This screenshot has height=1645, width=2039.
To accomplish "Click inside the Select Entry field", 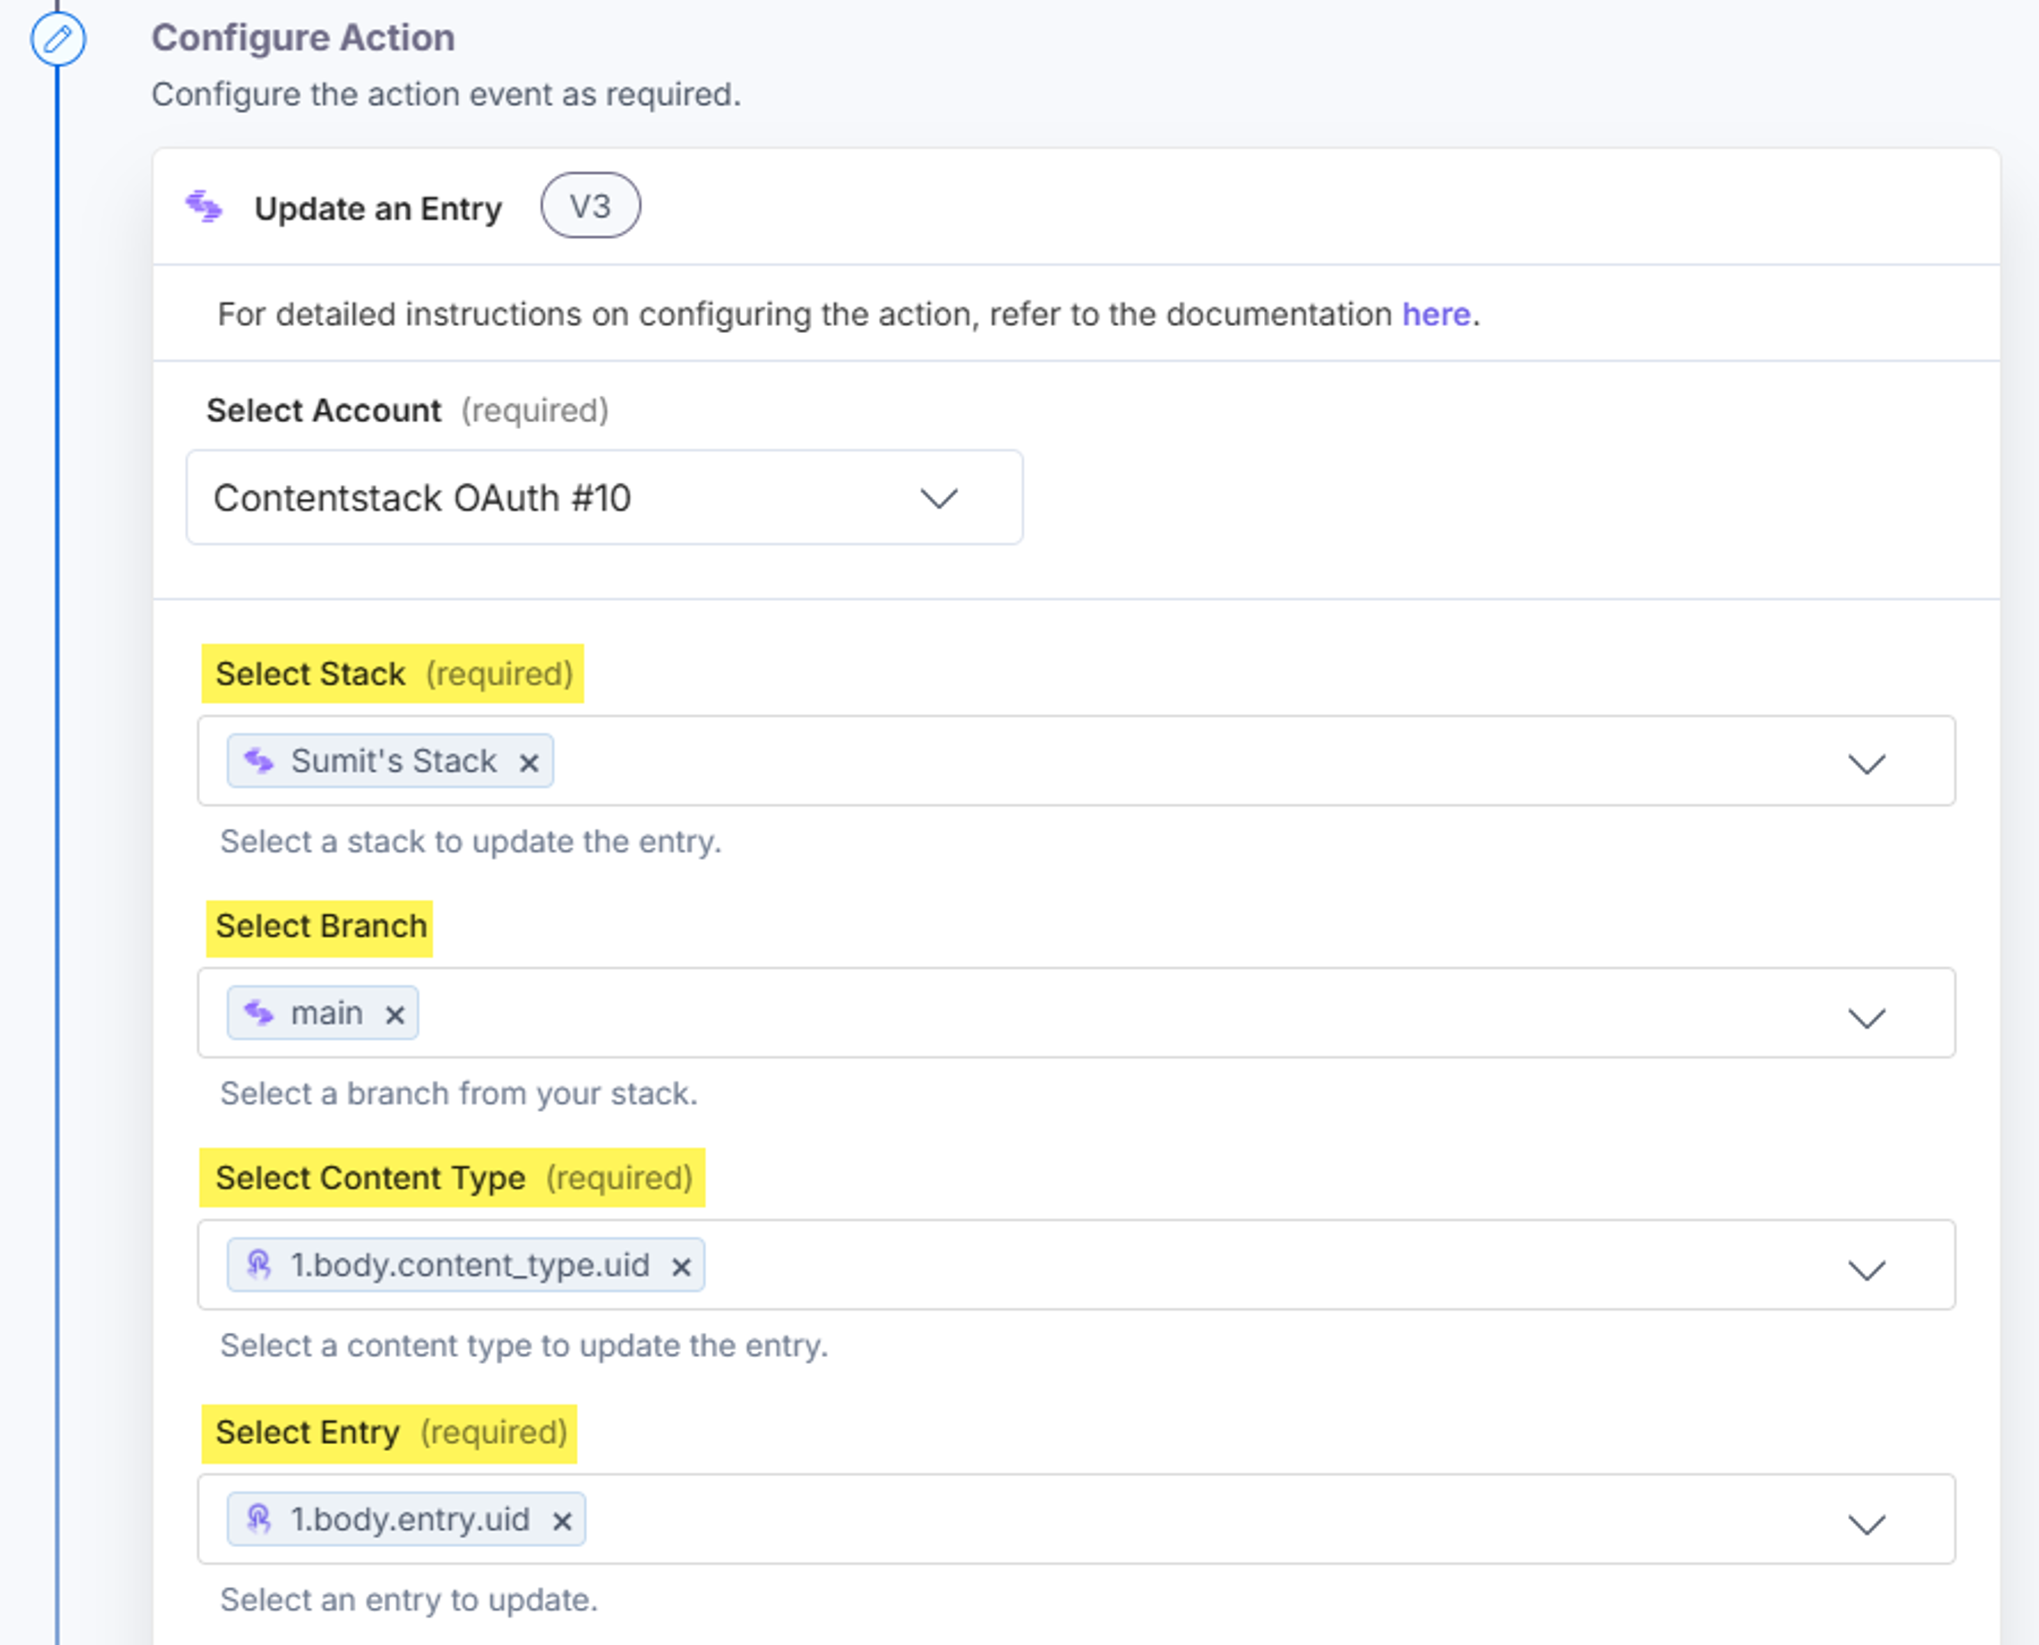I will [1076, 1519].
